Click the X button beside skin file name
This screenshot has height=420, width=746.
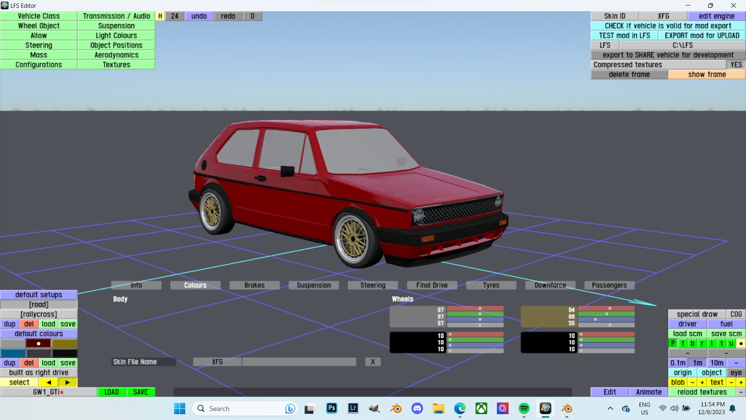pos(373,362)
